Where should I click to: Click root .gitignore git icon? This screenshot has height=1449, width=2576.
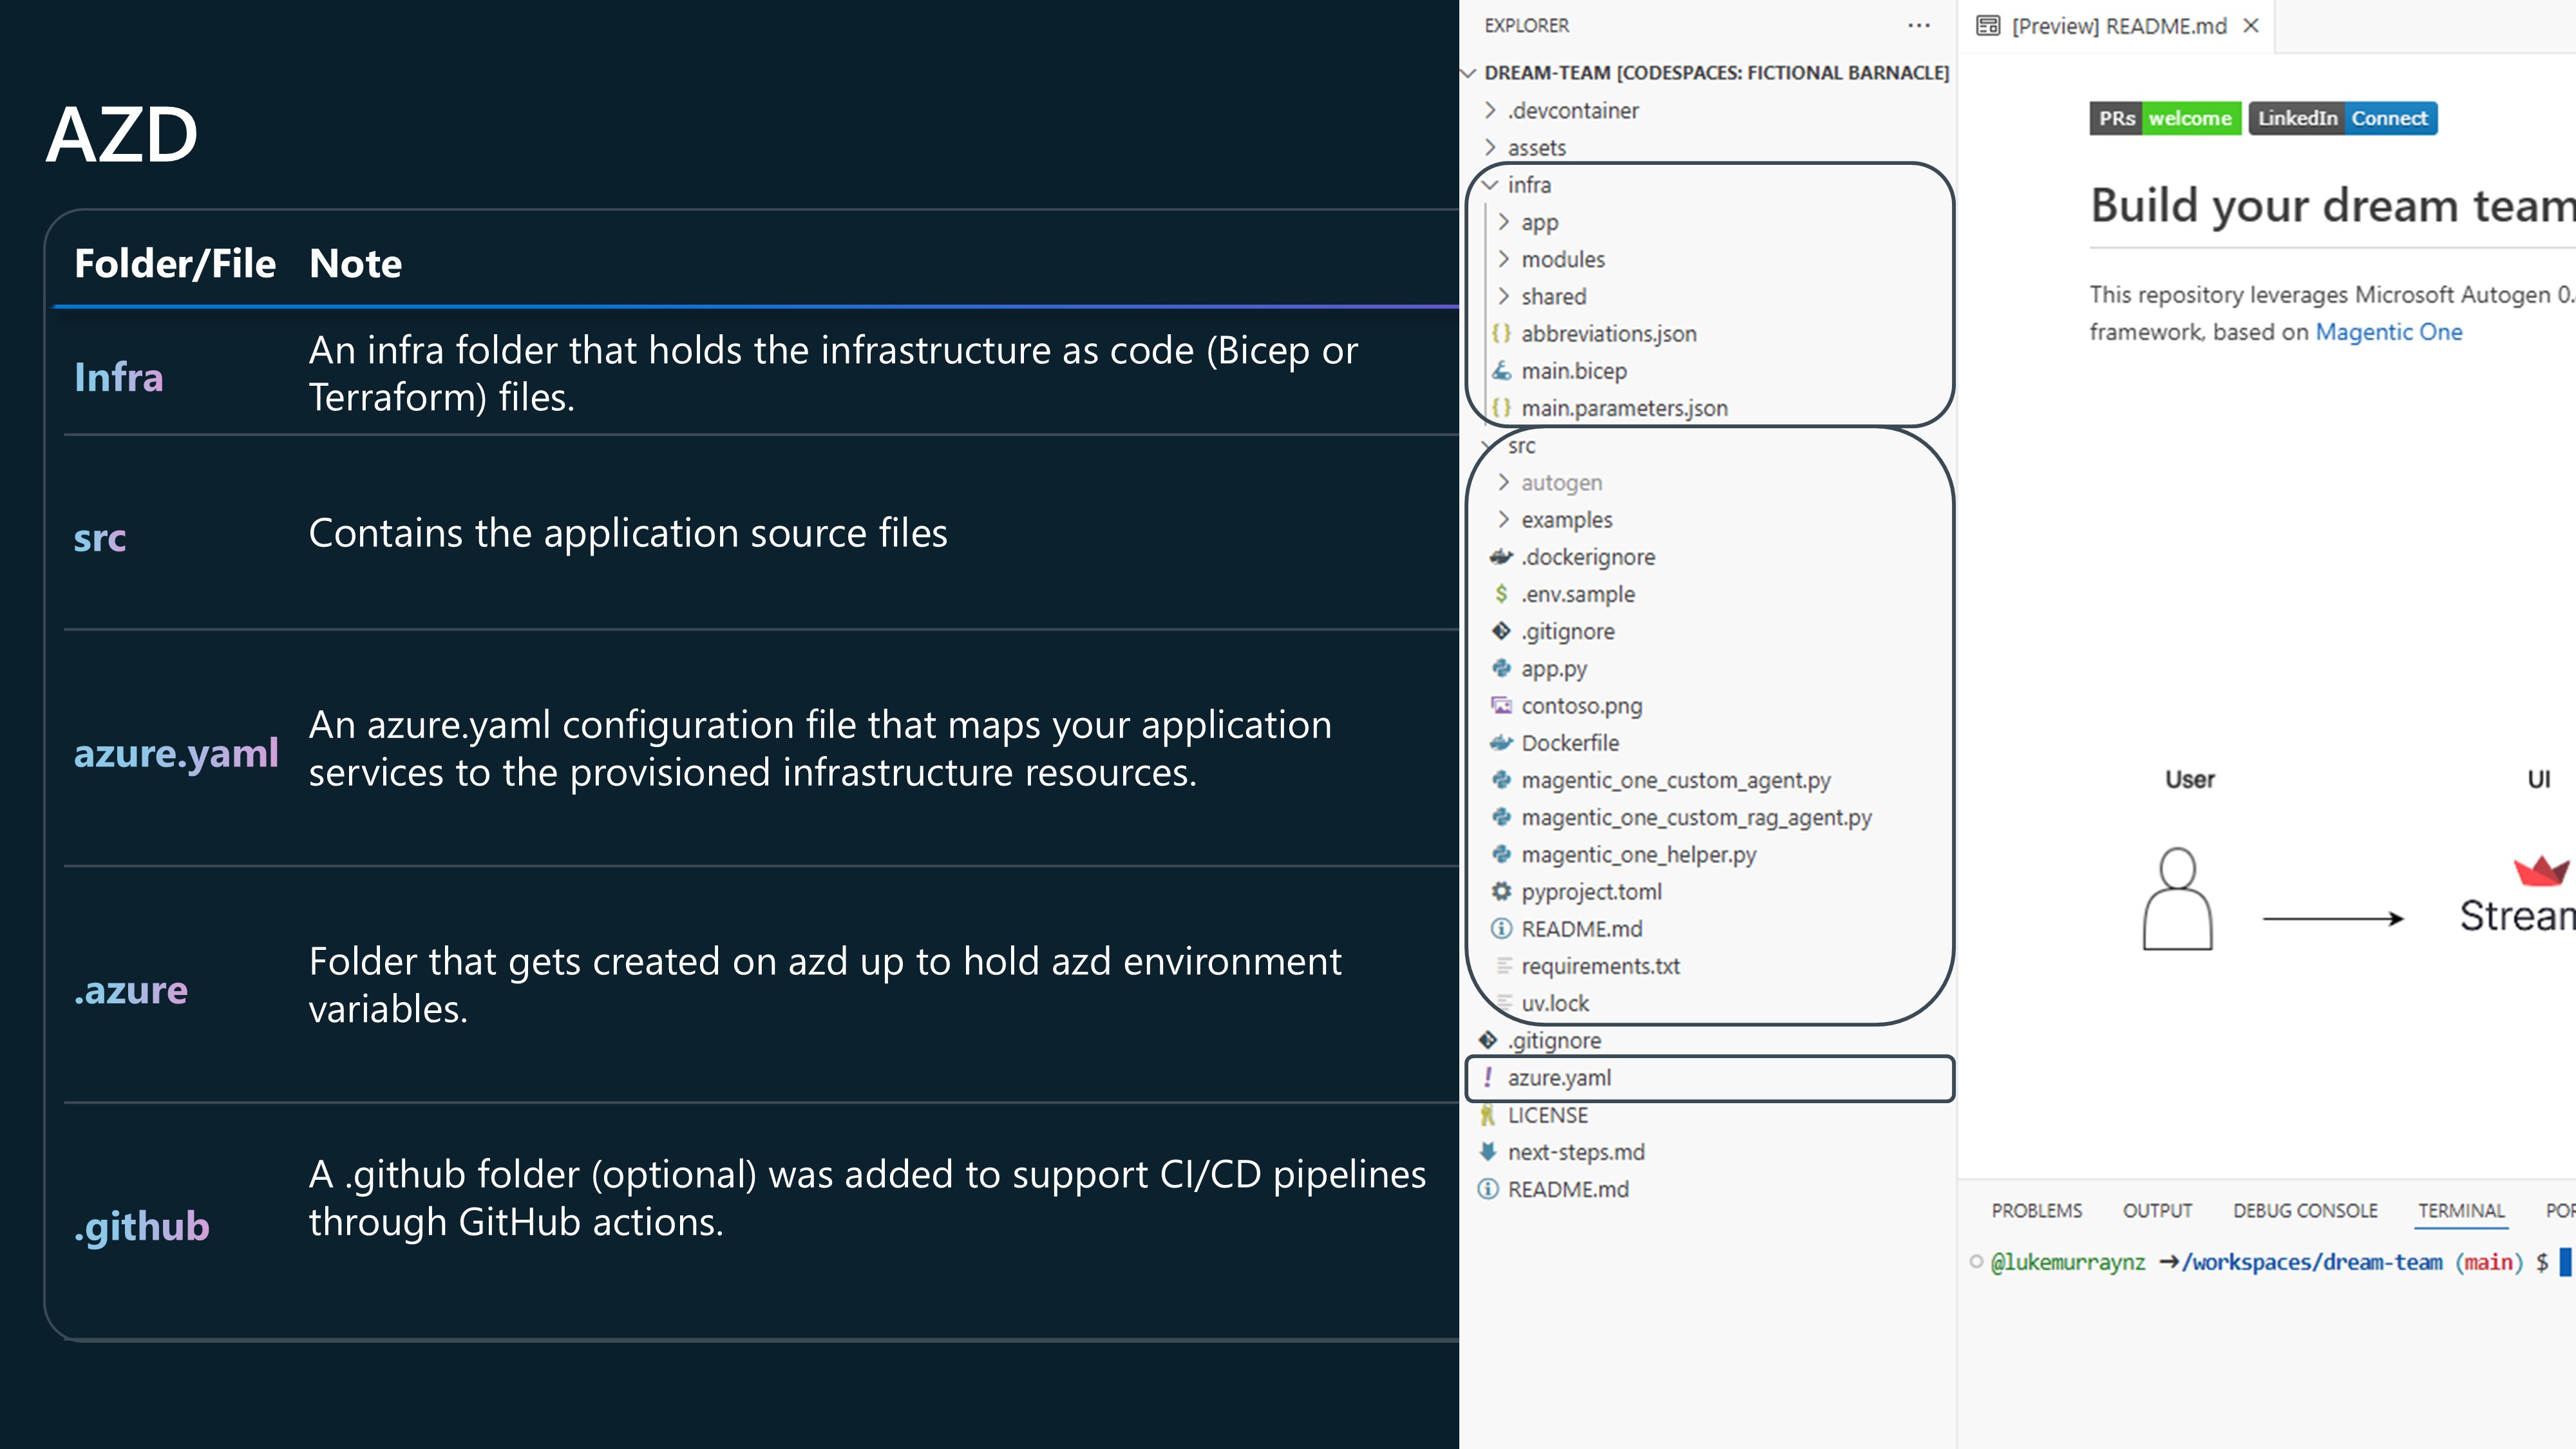tap(1488, 1041)
